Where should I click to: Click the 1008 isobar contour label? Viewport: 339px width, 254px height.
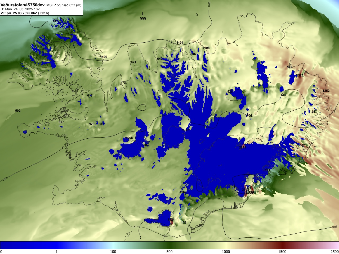[x=334, y=227]
